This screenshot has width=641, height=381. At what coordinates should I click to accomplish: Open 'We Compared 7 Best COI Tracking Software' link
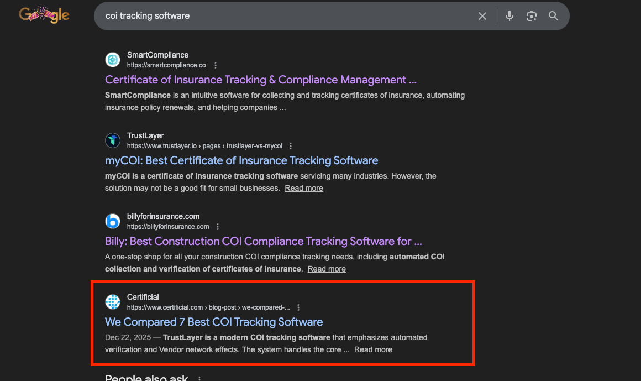point(214,322)
